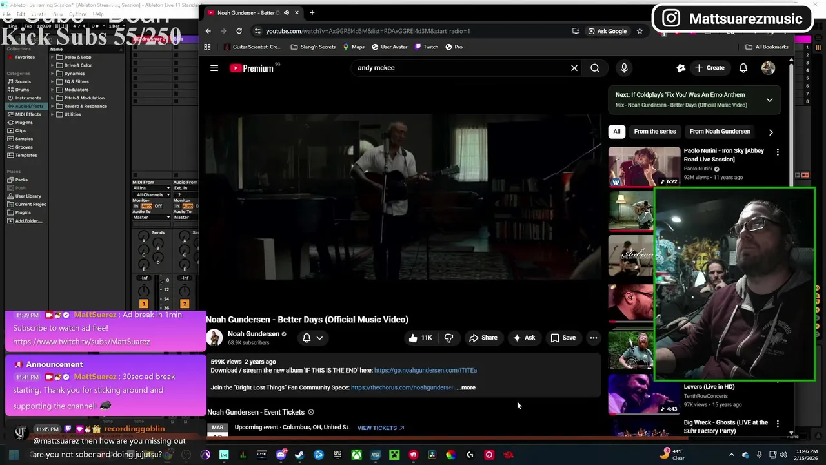Like the Better Days video
The width and height of the screenshot is (826, 465).
(420, 338)
